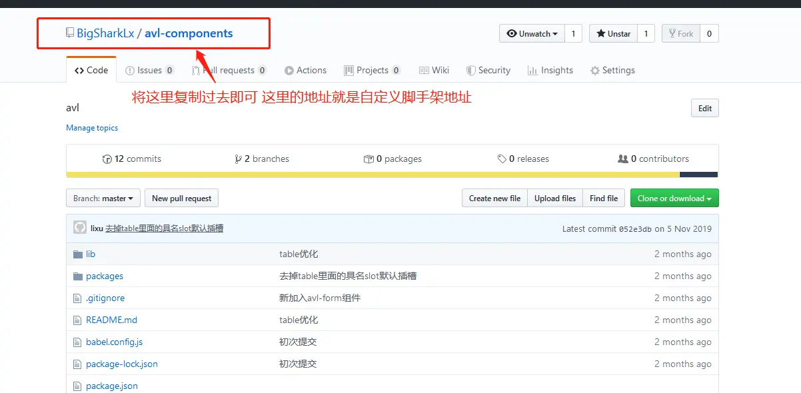Click the file icon of package.json
The image size is (801, 393).
click(x=77, y=386)
